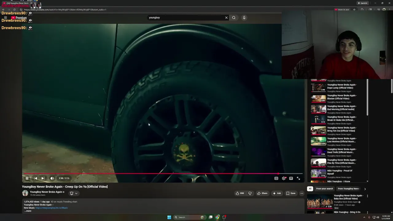Screen dimensions: 393x221
Task: Open the Ask AI button
Action: tap(277, 193)
